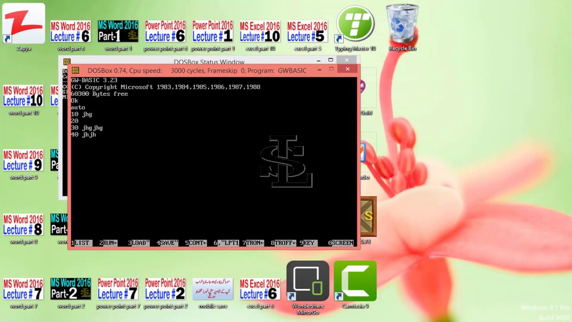Image resolution: width=572 pixels, height=322 pixels.
Task: Click '60300 Bytes free' text
Action: [99, 94]
